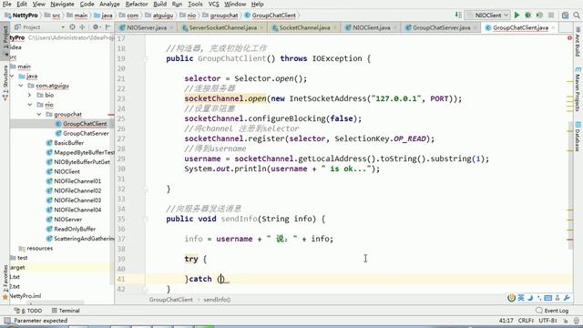This screenshot has height=328, width=583.
Task: Expand the bio package node
Action: (30, 95)
